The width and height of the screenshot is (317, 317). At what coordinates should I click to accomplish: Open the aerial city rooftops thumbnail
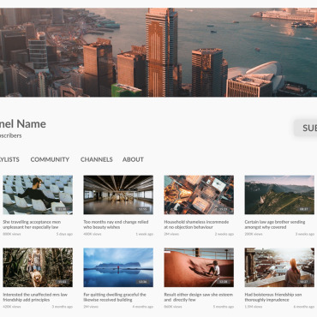click(x=199, y=194)
